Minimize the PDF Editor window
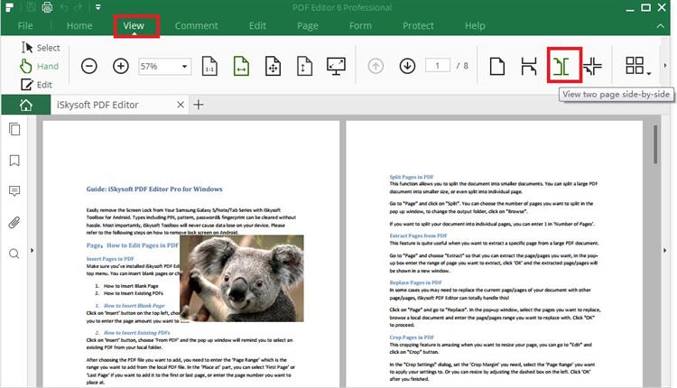This screenshot has height=388, width=677. point(630,8)
